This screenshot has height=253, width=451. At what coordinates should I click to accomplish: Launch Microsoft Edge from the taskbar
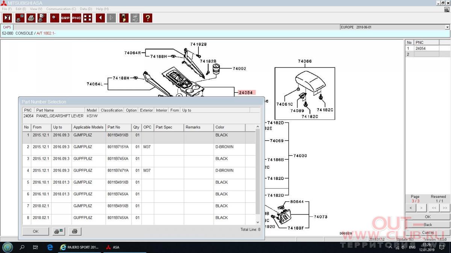click(50, 247)
